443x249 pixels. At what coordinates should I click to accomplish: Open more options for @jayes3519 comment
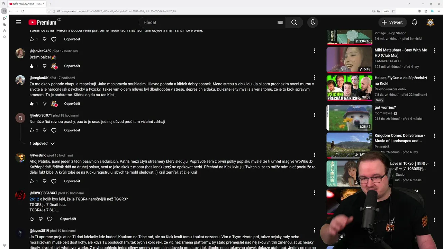(x=315, y=230)
